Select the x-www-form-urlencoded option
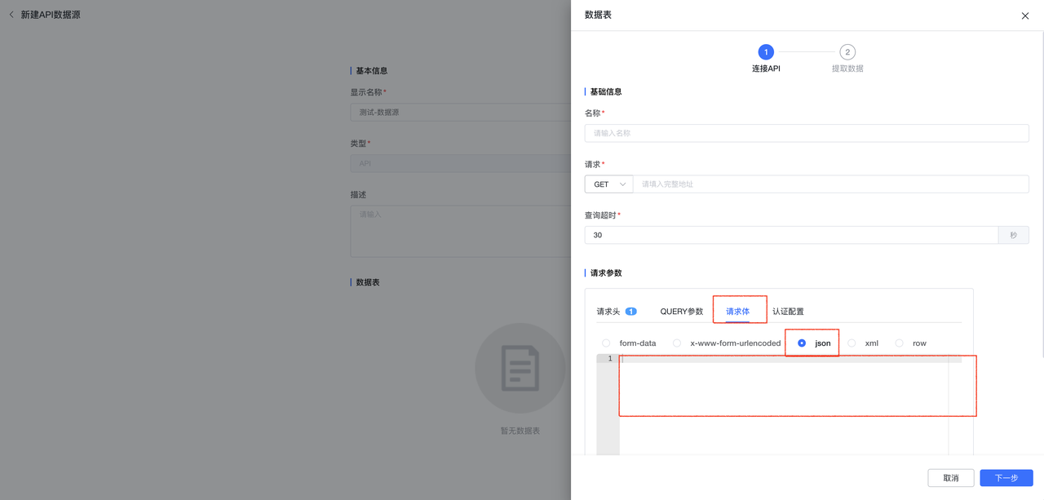 click(x=677, y=343)
